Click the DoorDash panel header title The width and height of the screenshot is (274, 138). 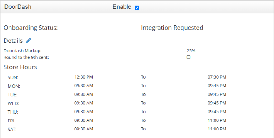(x=18, y=7)
